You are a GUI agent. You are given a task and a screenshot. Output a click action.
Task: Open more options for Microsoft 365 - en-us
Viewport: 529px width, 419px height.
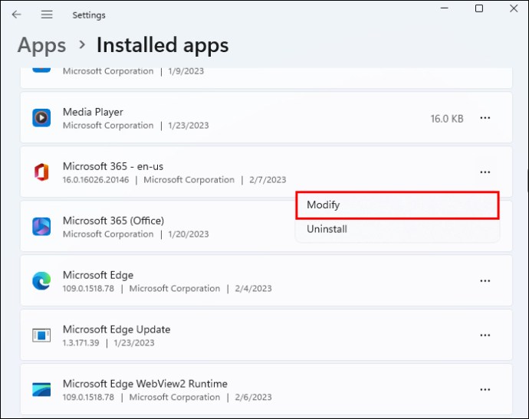(x=485, y=172)
